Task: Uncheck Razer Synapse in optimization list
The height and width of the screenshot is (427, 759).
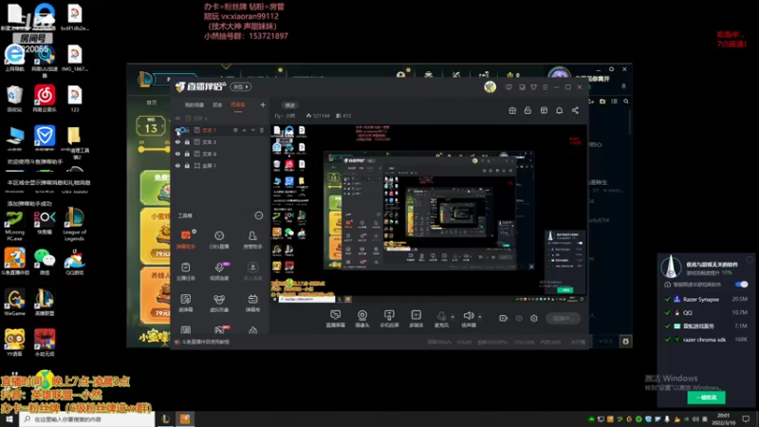Action: pyautogui.click(x=668, y=299)
